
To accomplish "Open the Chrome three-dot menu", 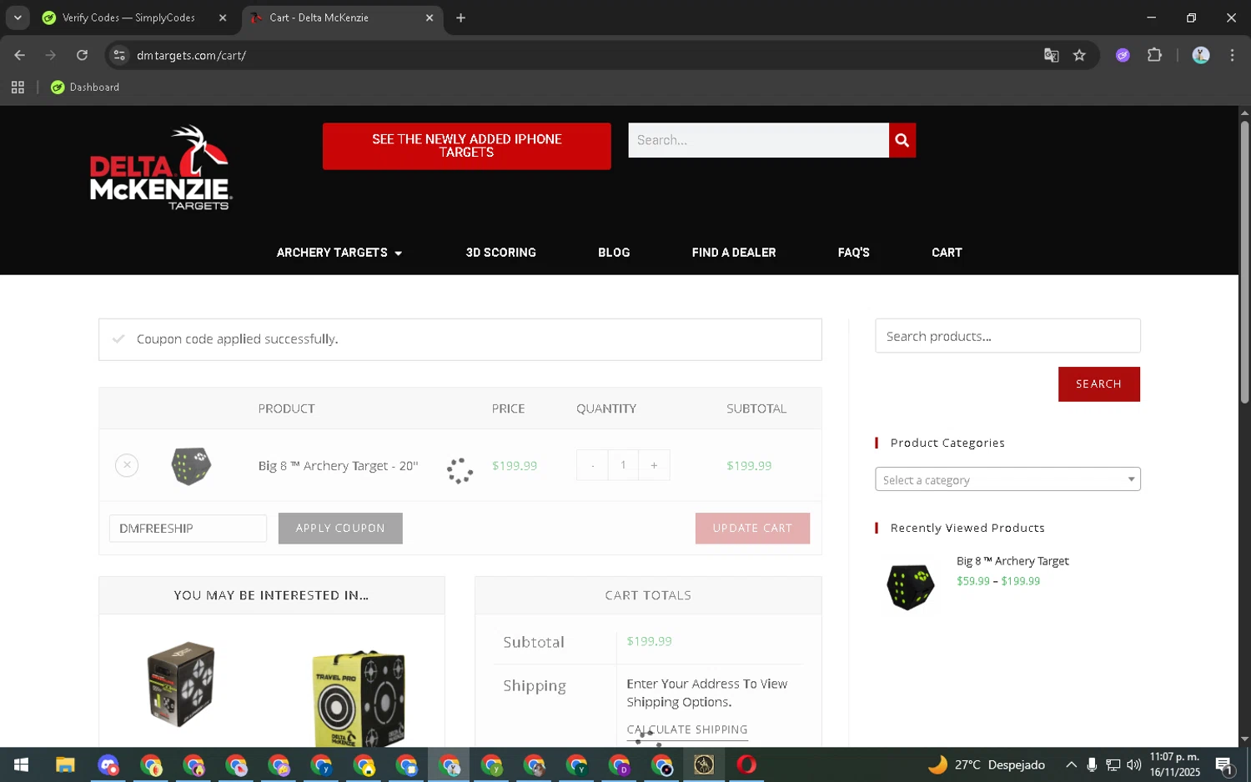I will point(1232,55).
